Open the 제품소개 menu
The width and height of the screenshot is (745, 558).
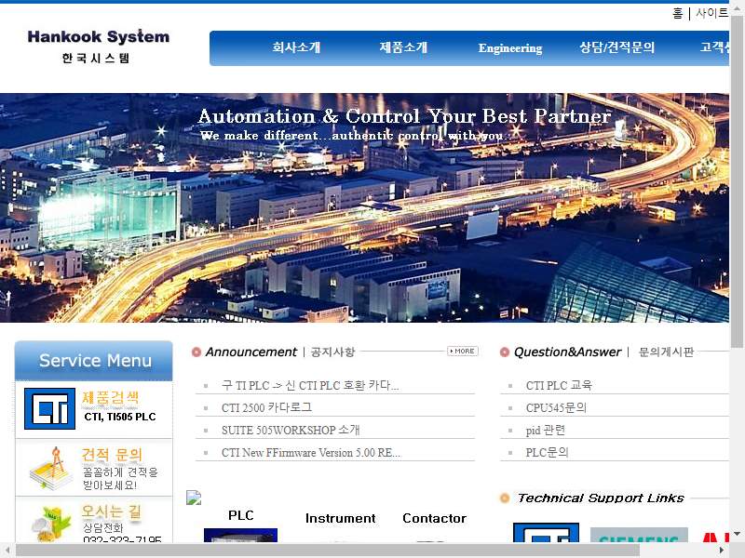pyautogui.click(x=403, y=47)
